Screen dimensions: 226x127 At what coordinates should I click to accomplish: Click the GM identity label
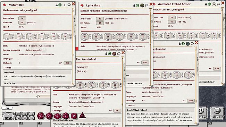7,108
